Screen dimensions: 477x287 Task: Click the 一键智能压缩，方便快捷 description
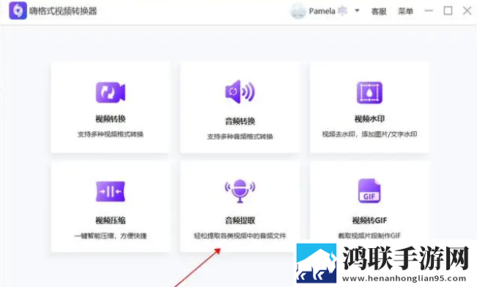tap(111, 236)
